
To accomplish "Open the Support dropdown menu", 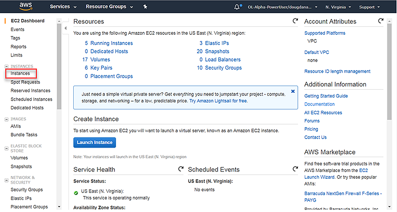I will point(370,7).
